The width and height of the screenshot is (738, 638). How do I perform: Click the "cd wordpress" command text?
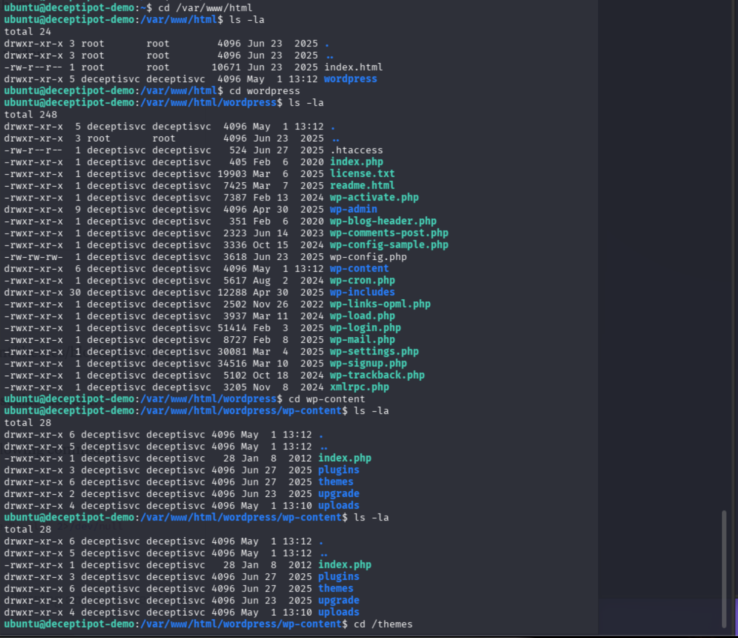(x=264, y=91)
